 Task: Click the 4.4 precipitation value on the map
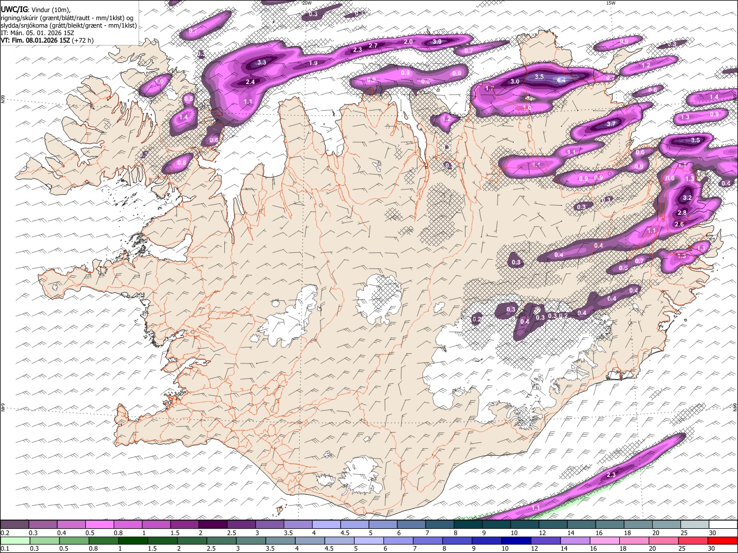tap(560, 81)
